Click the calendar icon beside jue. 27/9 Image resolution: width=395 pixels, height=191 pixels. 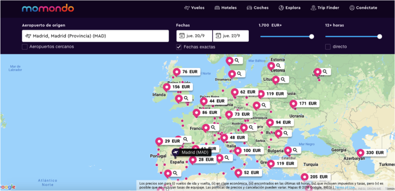218,36
